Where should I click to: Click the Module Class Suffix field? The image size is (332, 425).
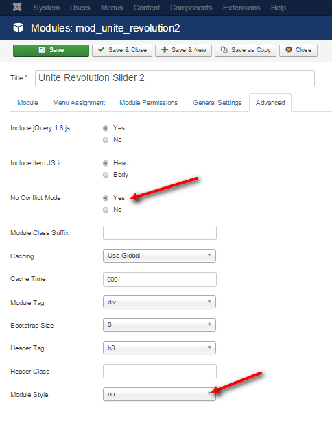[160, 233]
